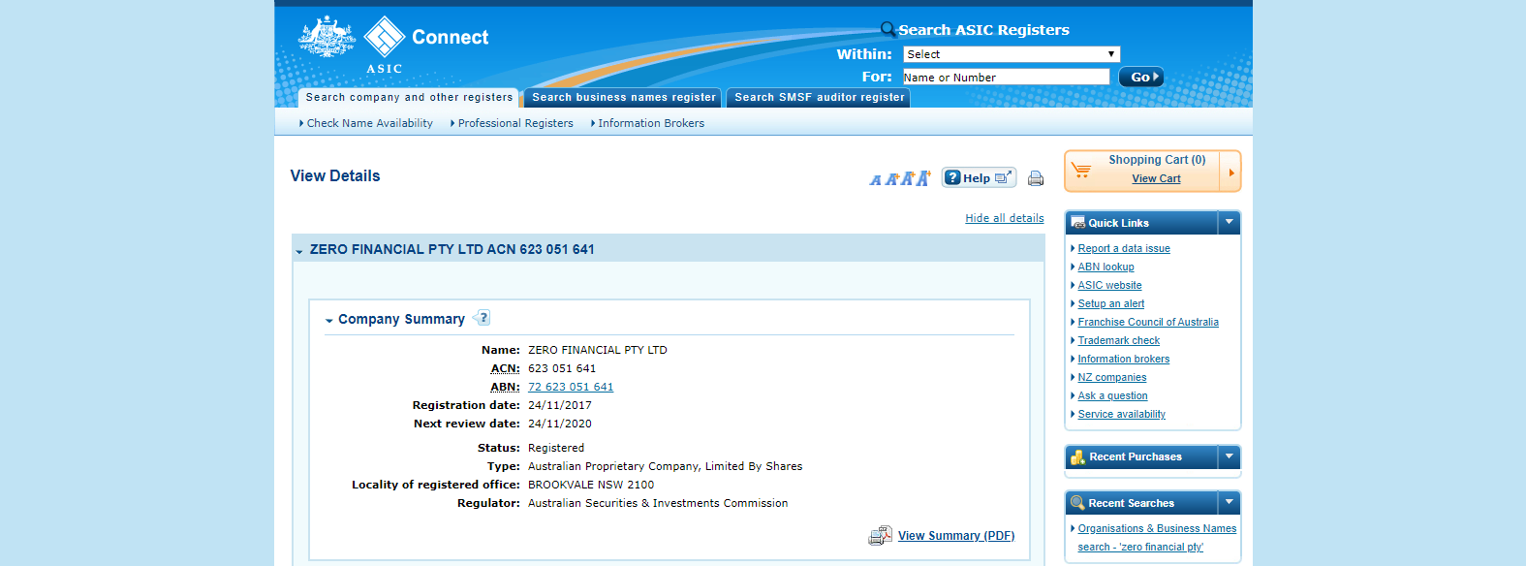The height and width of the screenshot is (566, 1526).
Task: Open recent search 'zero financial pty' link
Action: click(x=1157, y=538)
